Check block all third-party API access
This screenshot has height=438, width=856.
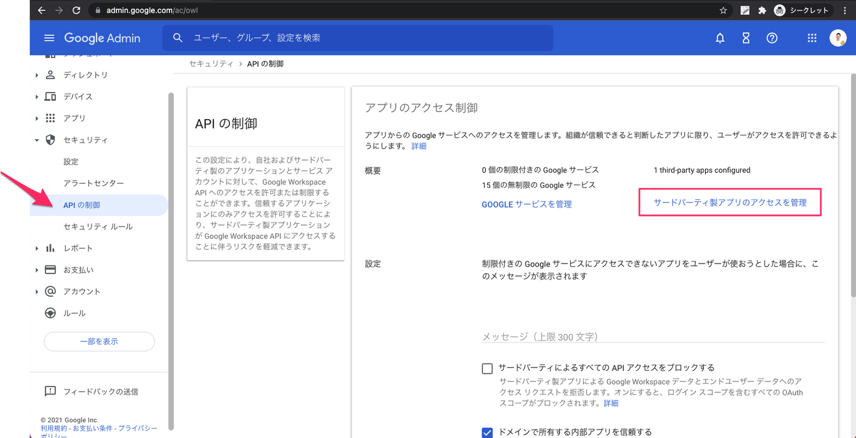coord(487,368)
